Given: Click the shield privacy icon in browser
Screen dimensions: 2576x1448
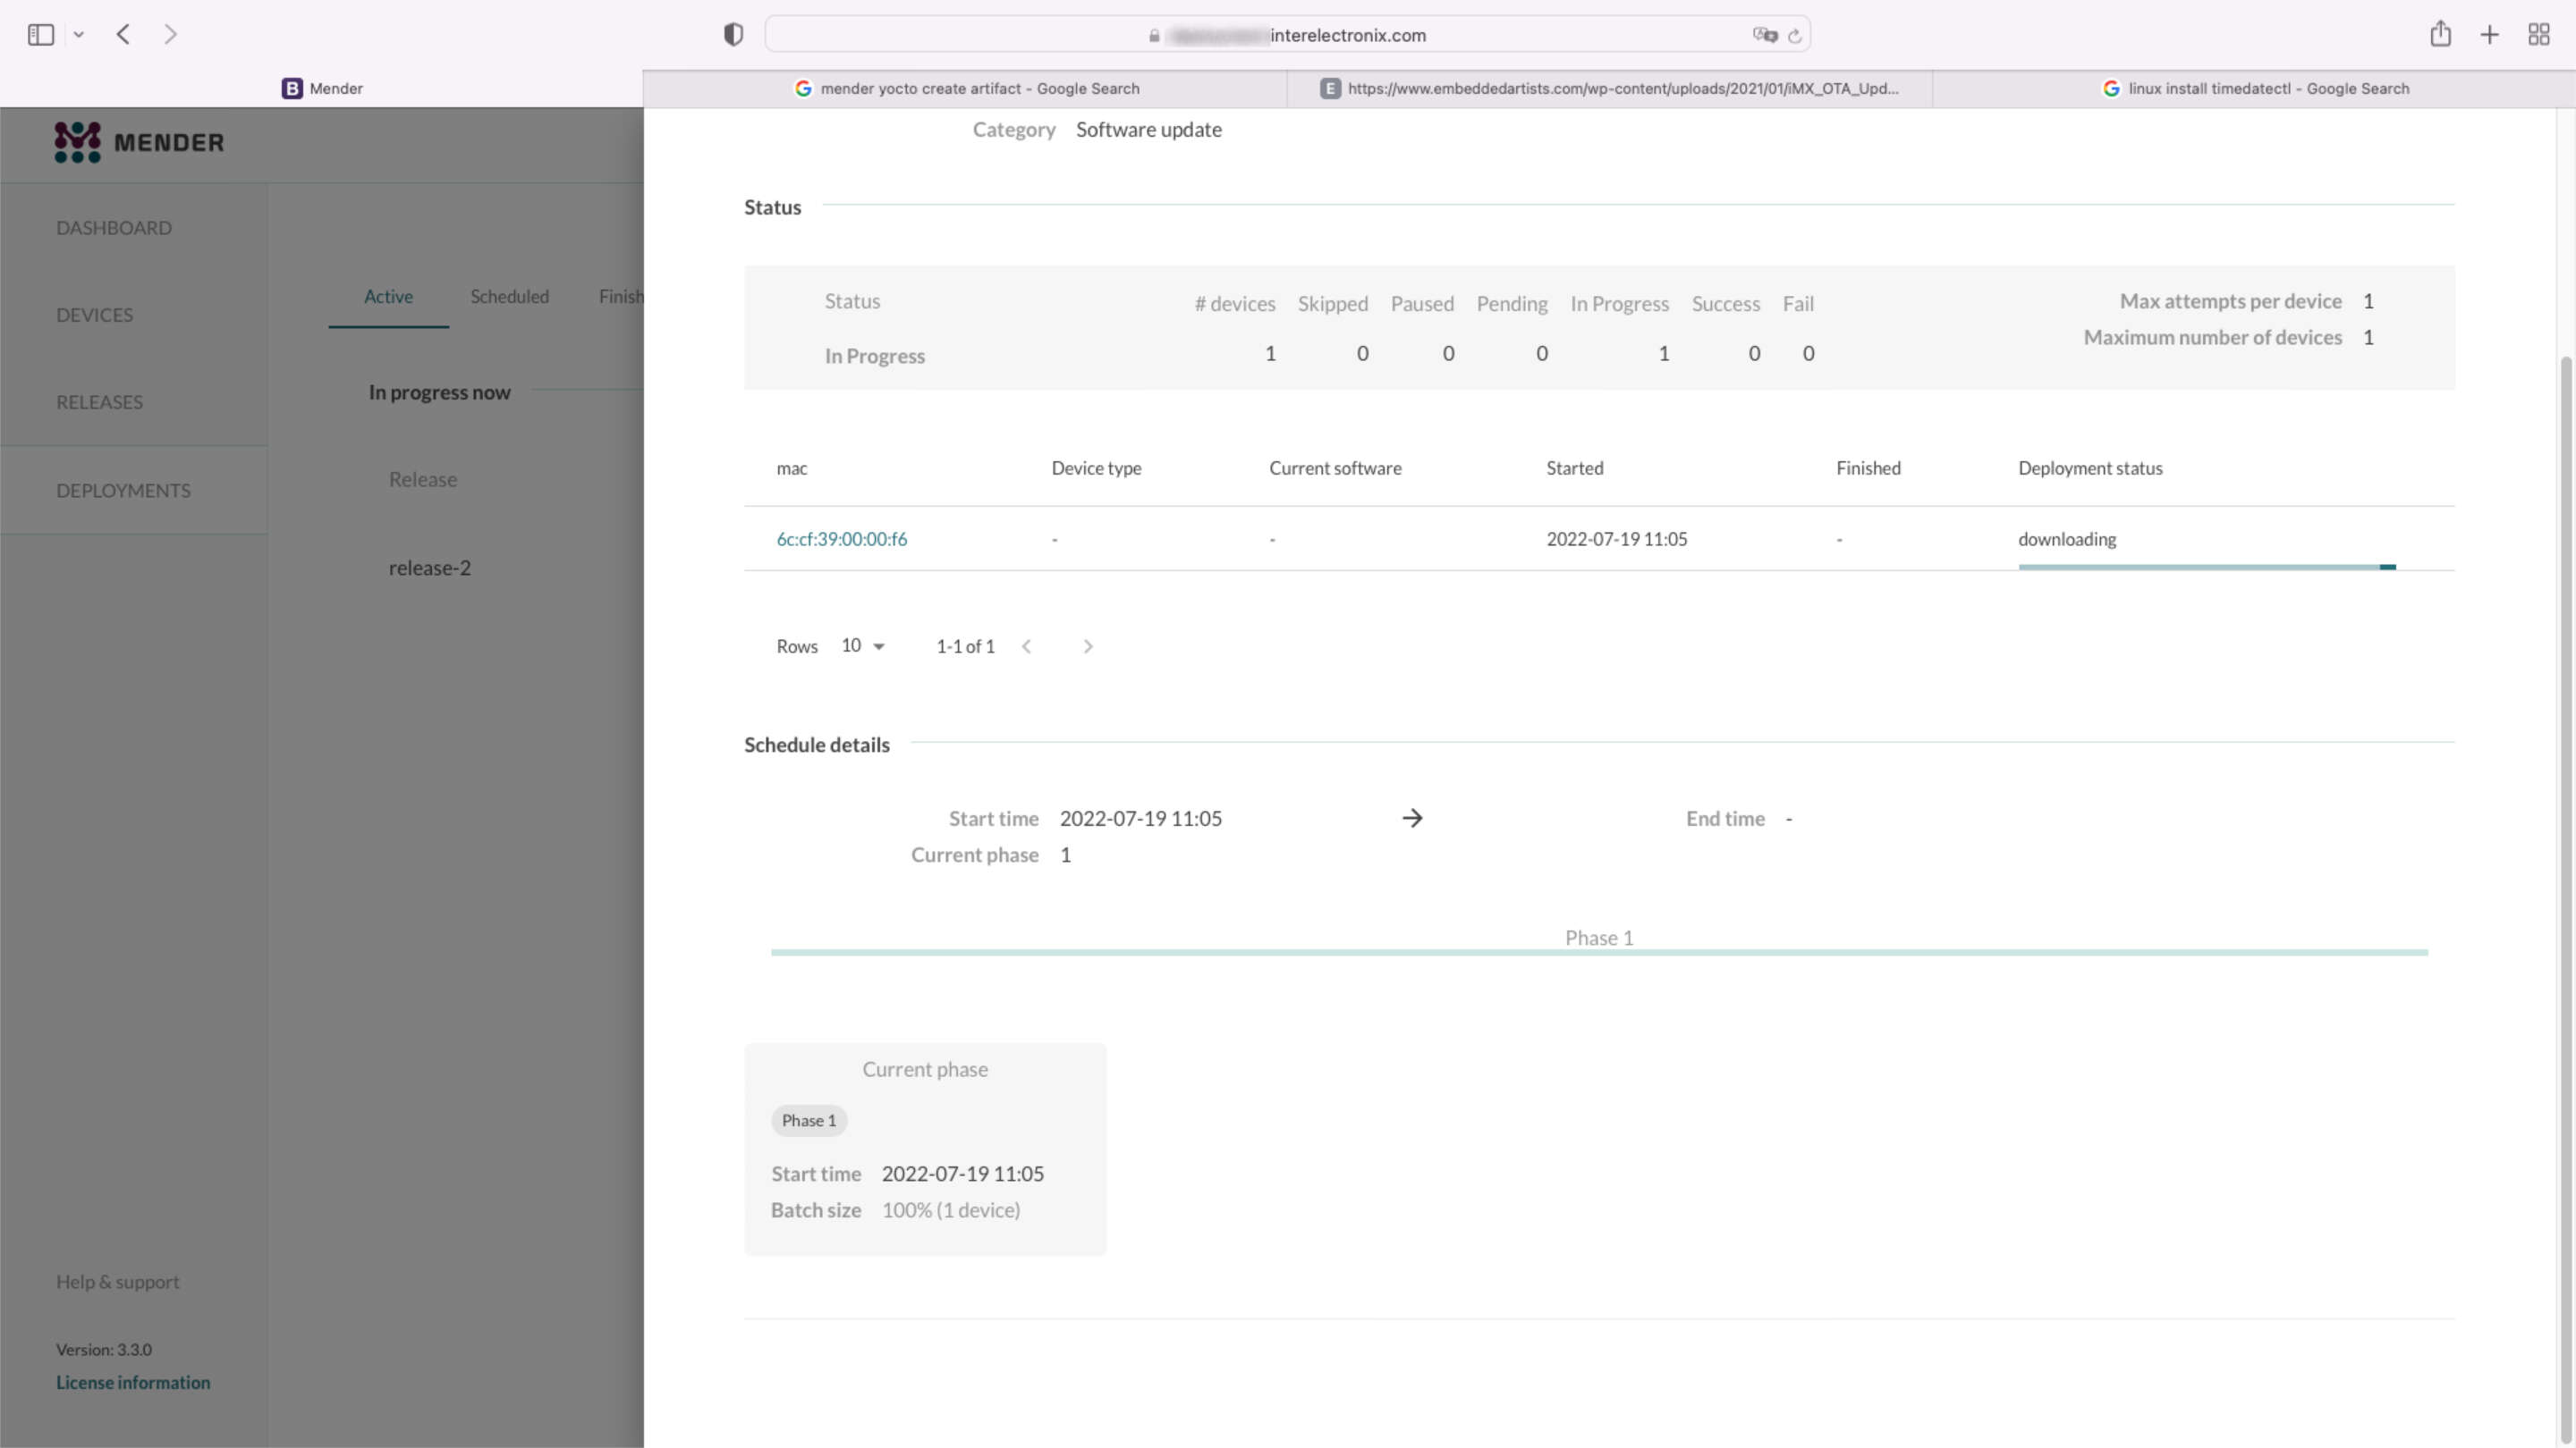Looking at the screenshot, I should tap(734, 34).
